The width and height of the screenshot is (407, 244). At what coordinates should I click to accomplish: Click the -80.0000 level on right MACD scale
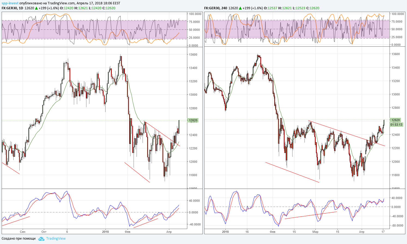(397, 225)
